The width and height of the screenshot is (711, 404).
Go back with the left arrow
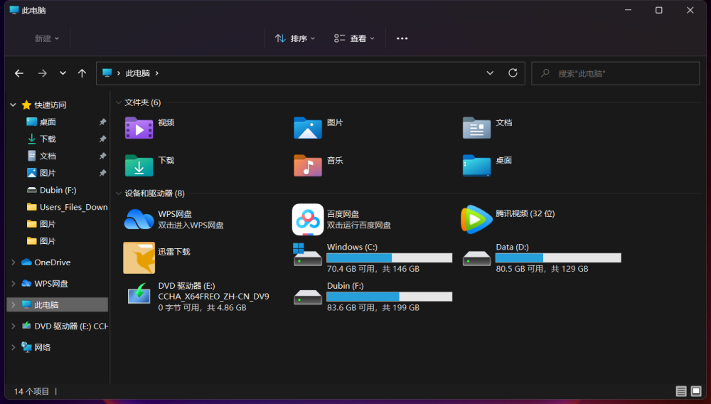[19, 73]
